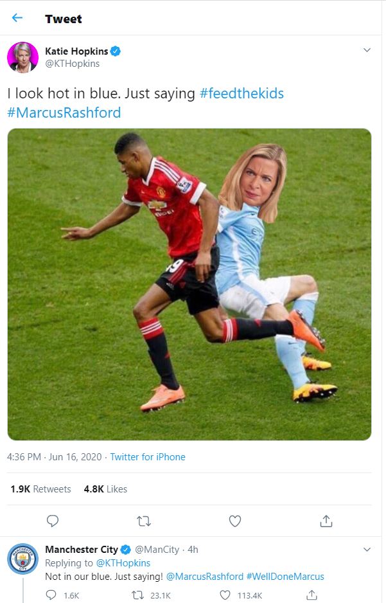
Task: View the 4.8K Likes list
Action: (105, 489)
